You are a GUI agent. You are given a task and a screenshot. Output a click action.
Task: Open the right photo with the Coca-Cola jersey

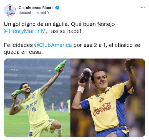tap(108, 98)
